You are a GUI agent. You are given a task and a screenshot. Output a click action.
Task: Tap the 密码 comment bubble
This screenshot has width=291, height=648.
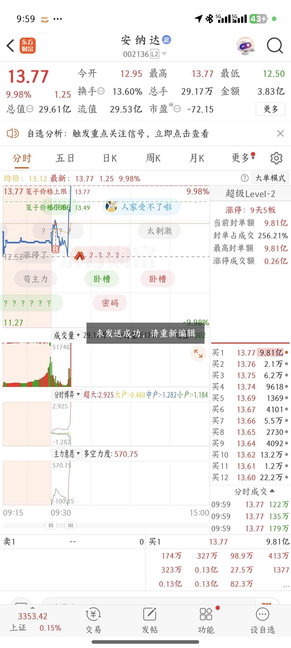coord(110,303)
